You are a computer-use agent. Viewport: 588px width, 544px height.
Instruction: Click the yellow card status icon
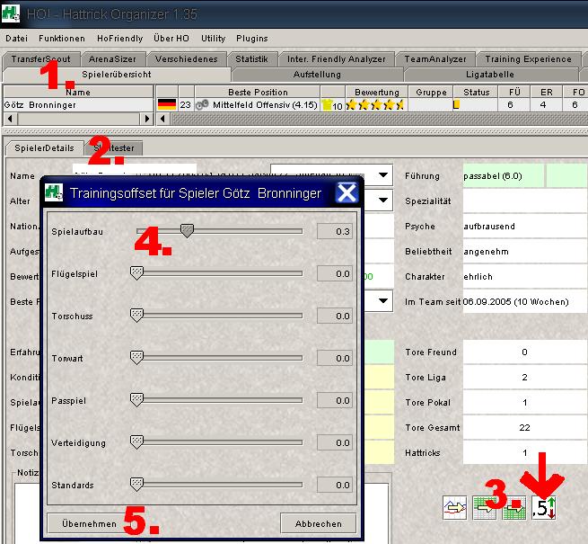[x=456, y=105]
